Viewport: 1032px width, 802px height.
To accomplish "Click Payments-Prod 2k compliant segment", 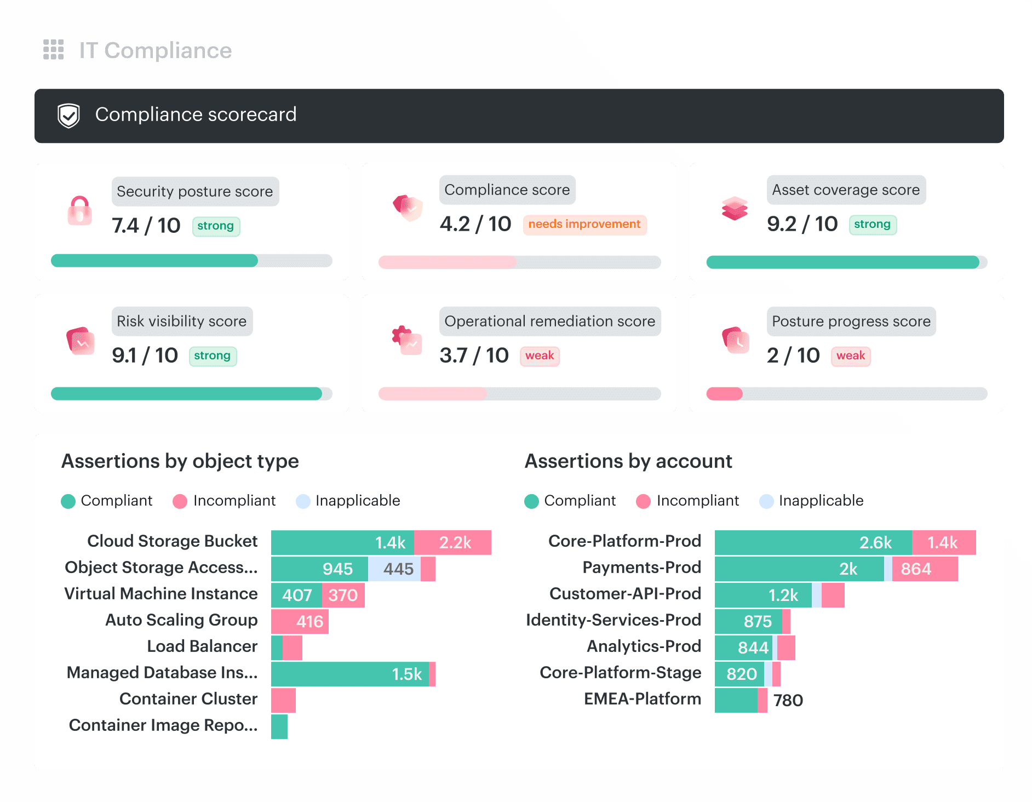I will tap(799, 569).
